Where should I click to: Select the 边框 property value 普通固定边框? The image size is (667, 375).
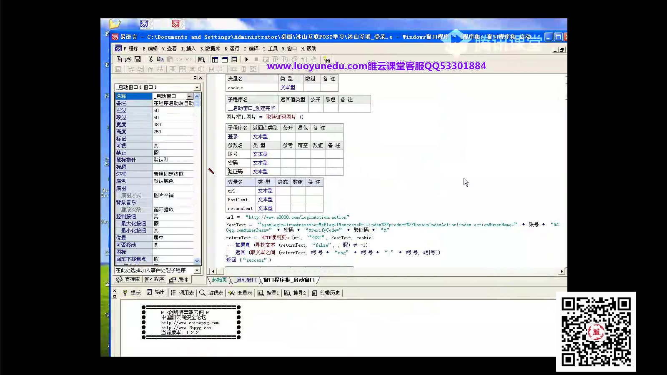click(173, 174)
